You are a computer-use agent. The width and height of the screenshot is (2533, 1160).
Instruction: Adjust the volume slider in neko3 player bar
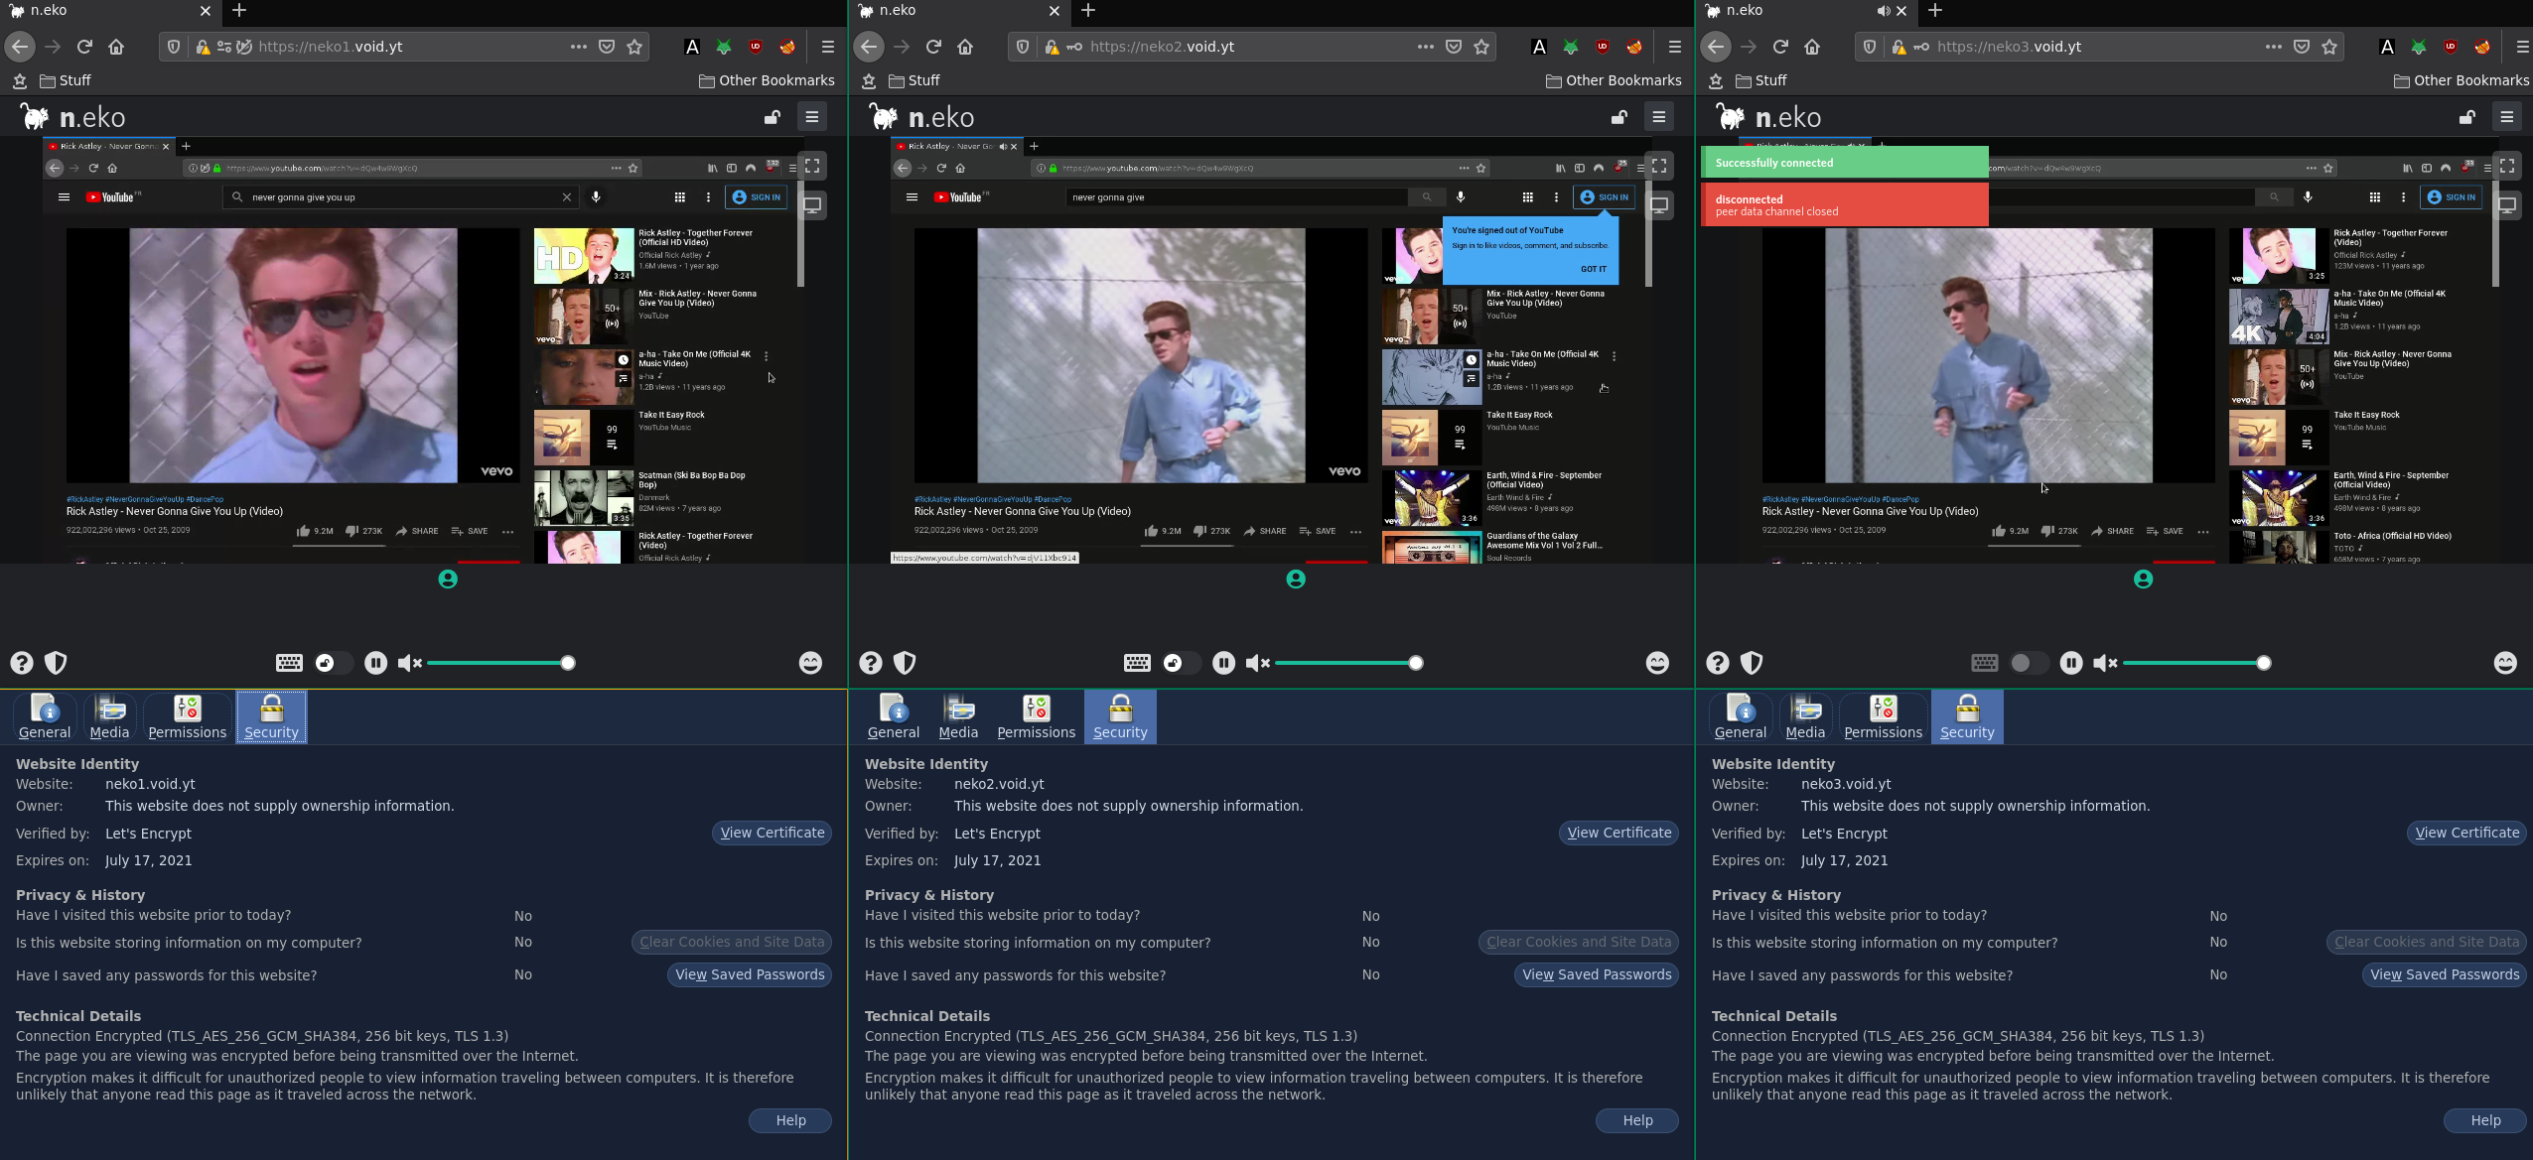2195,663
